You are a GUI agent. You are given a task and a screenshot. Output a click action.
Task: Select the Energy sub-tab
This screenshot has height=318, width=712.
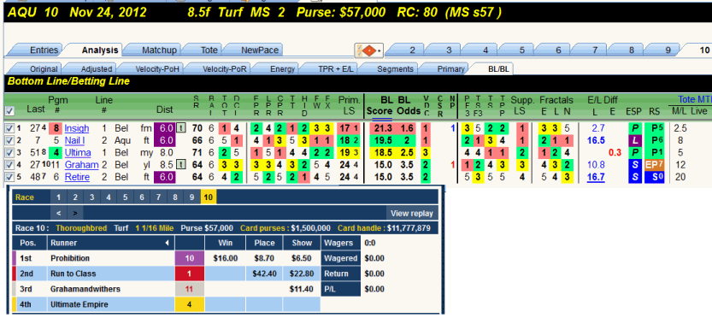276,69
